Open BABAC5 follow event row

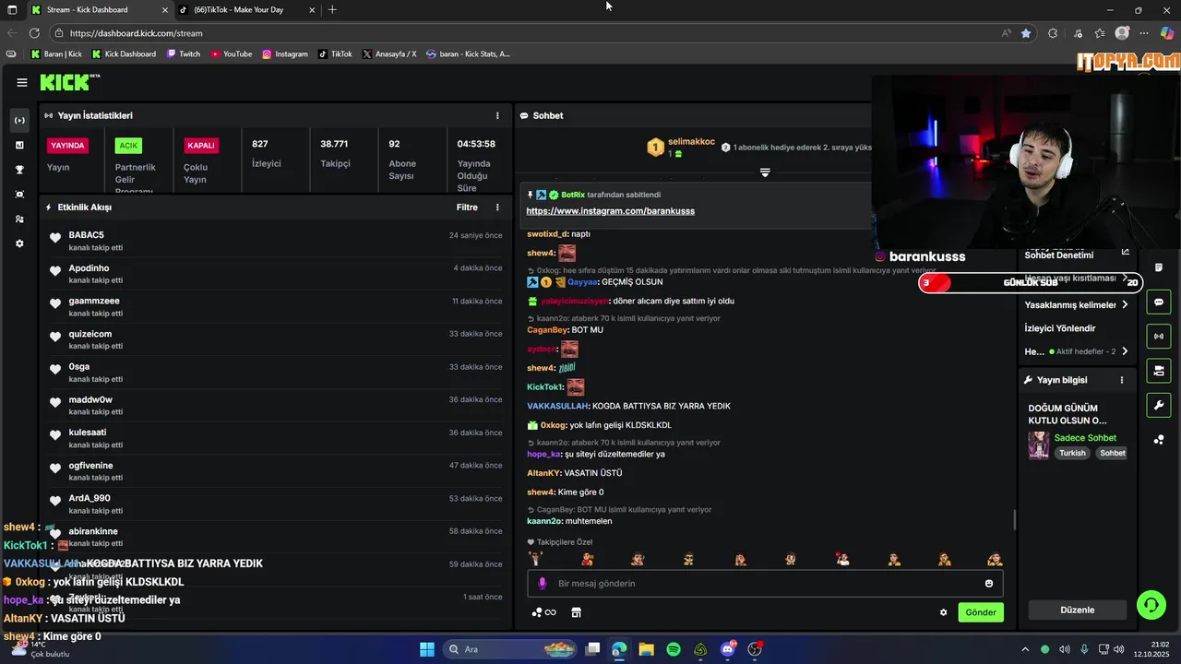[x=275, y=241]
